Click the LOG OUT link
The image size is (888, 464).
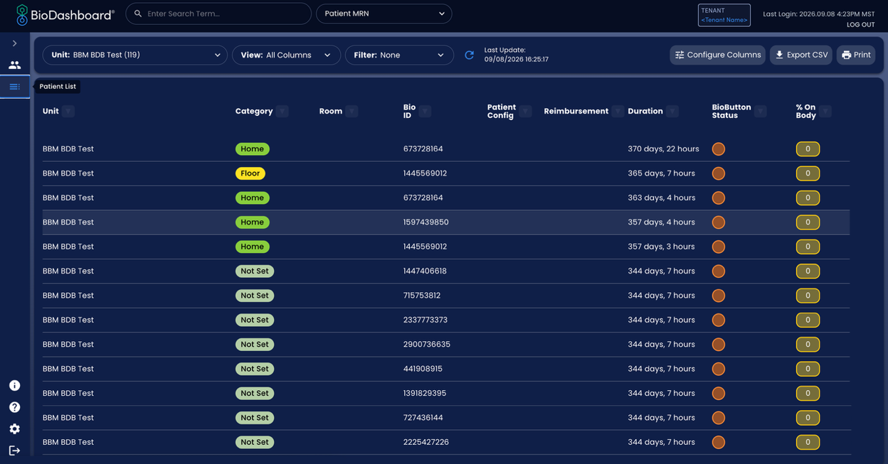point(860,25)
